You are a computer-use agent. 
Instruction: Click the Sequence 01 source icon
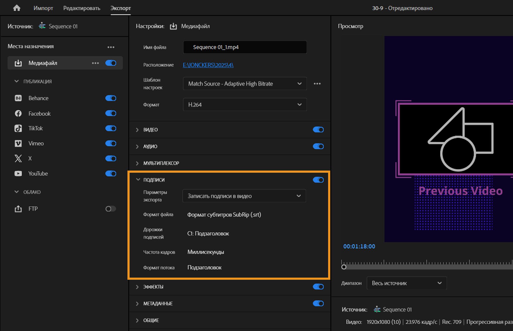point(42,26)
